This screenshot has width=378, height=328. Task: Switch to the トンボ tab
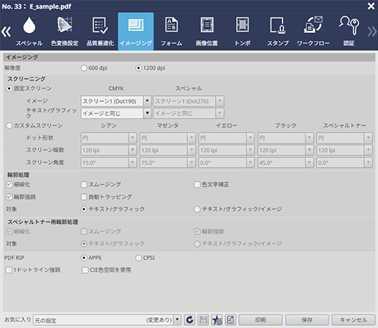242,31
